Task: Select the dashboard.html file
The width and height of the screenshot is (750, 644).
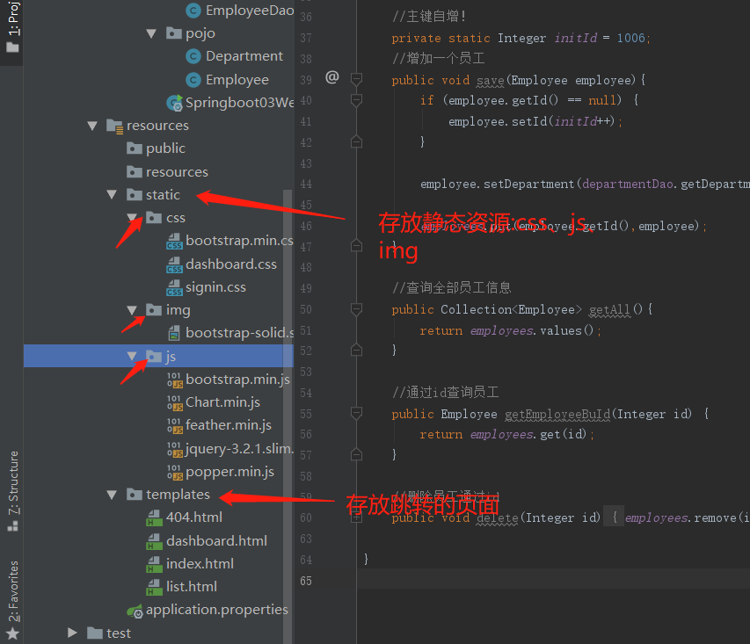Action: [216, 540]
